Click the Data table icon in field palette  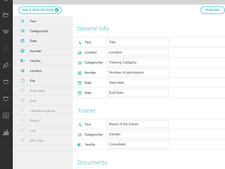(x=22, y=90)
